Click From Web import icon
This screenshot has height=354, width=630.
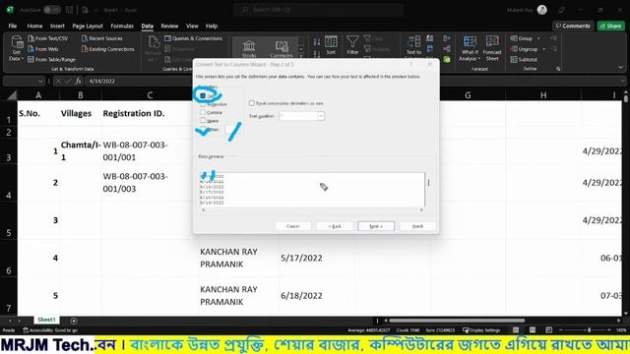coord(31,49)
